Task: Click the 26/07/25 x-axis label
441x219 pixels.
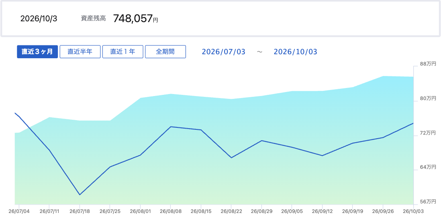Action: tap(110, 211)
